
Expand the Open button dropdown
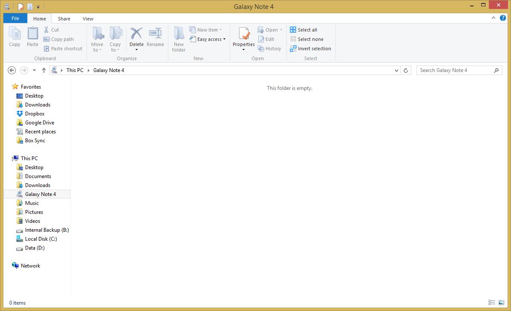point(281,30)
